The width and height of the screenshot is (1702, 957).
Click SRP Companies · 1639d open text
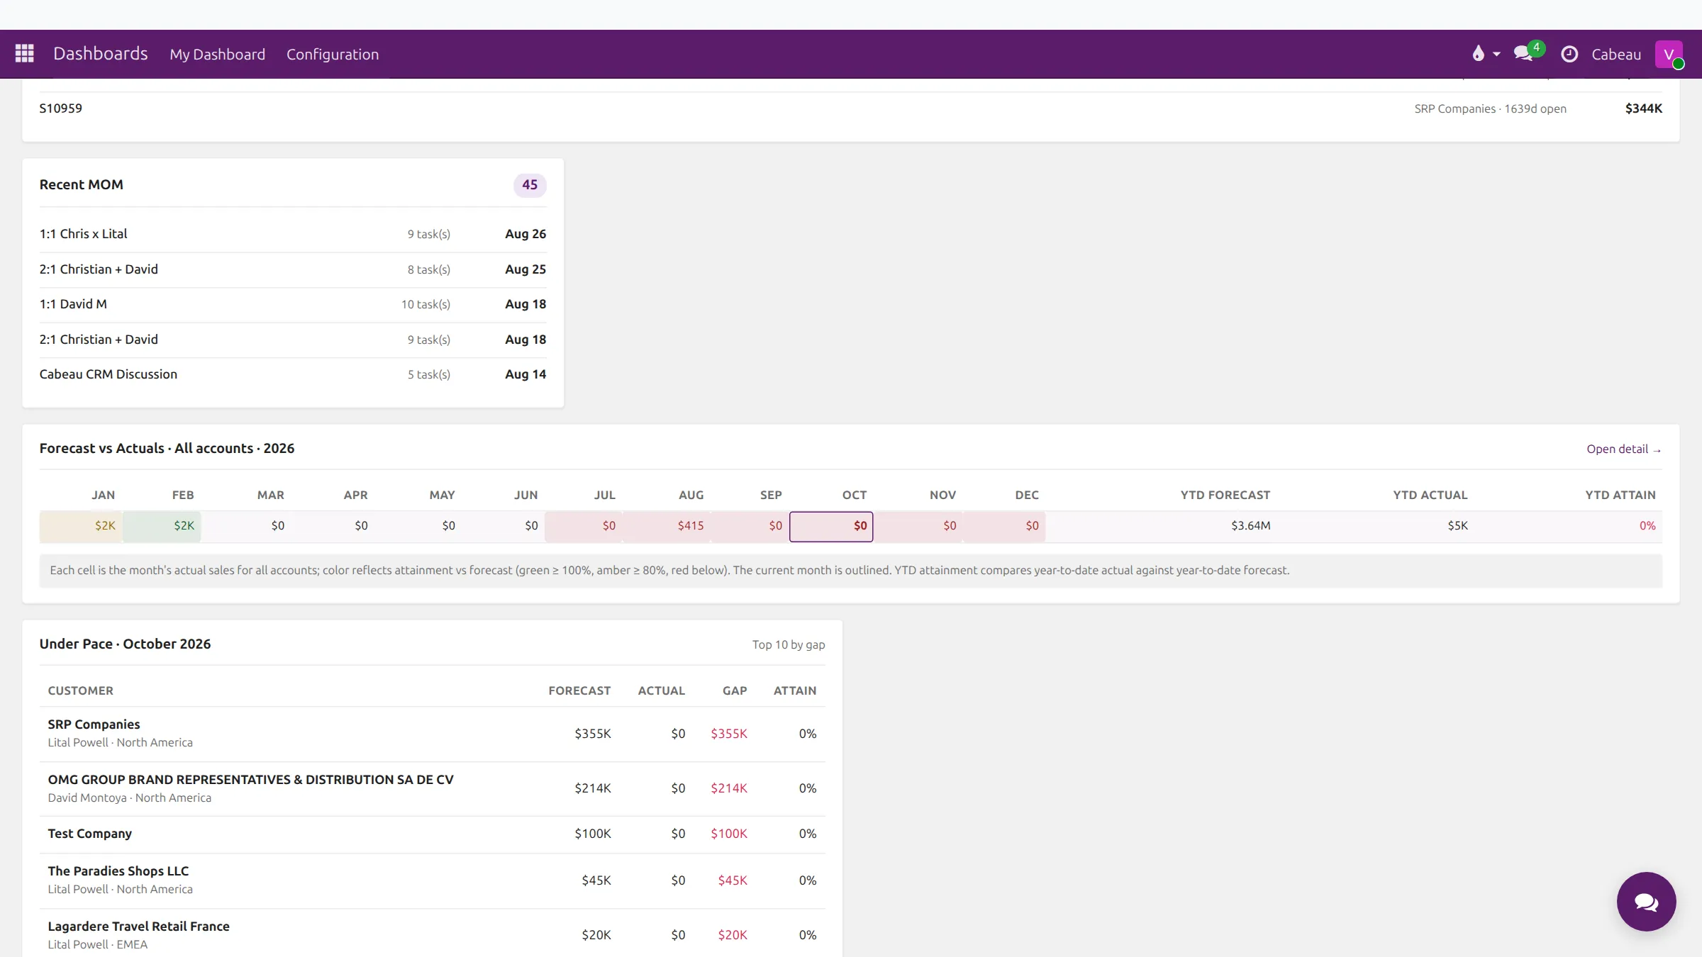coord(1490,109)
